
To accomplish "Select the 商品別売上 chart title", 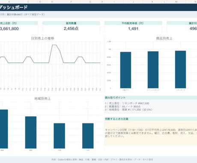I will point(164,38).
